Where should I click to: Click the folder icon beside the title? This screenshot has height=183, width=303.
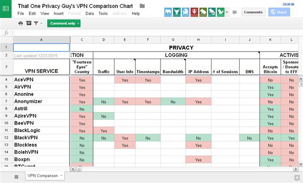coord(142,6)
